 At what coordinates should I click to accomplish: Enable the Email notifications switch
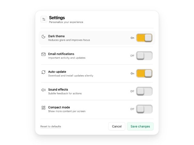point(144,56)
